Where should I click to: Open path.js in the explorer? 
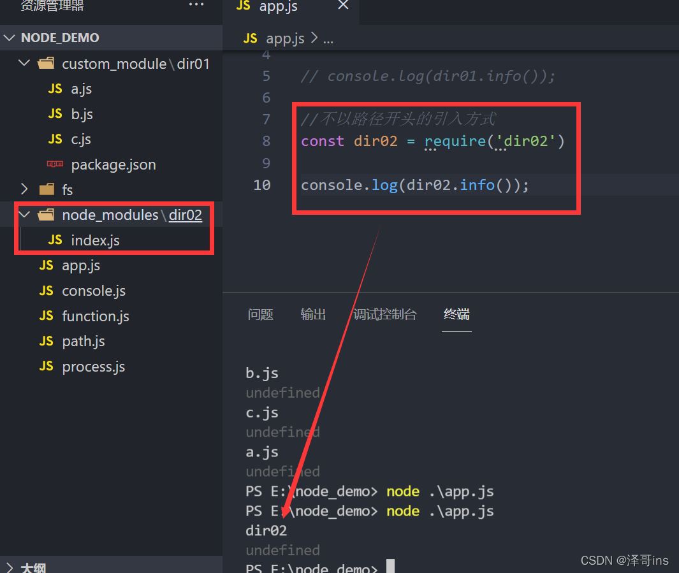(83, 341)
